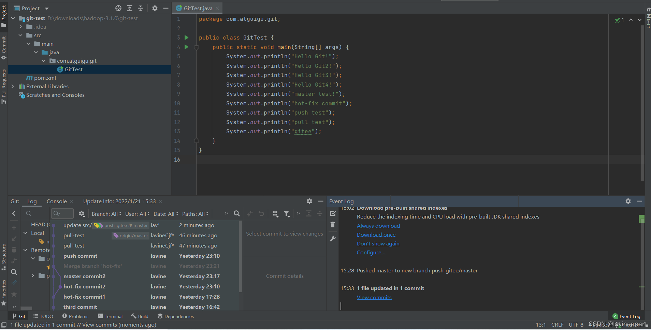Hide the branches pane with left arrow
The image size is (651, 330).
14,213
